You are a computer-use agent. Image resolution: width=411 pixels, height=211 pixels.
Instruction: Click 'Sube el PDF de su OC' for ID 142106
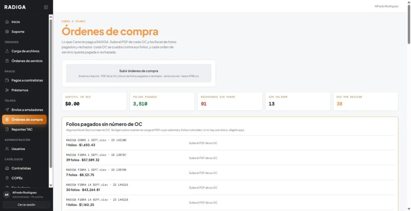pyautogui.click(x=203, y=143)
